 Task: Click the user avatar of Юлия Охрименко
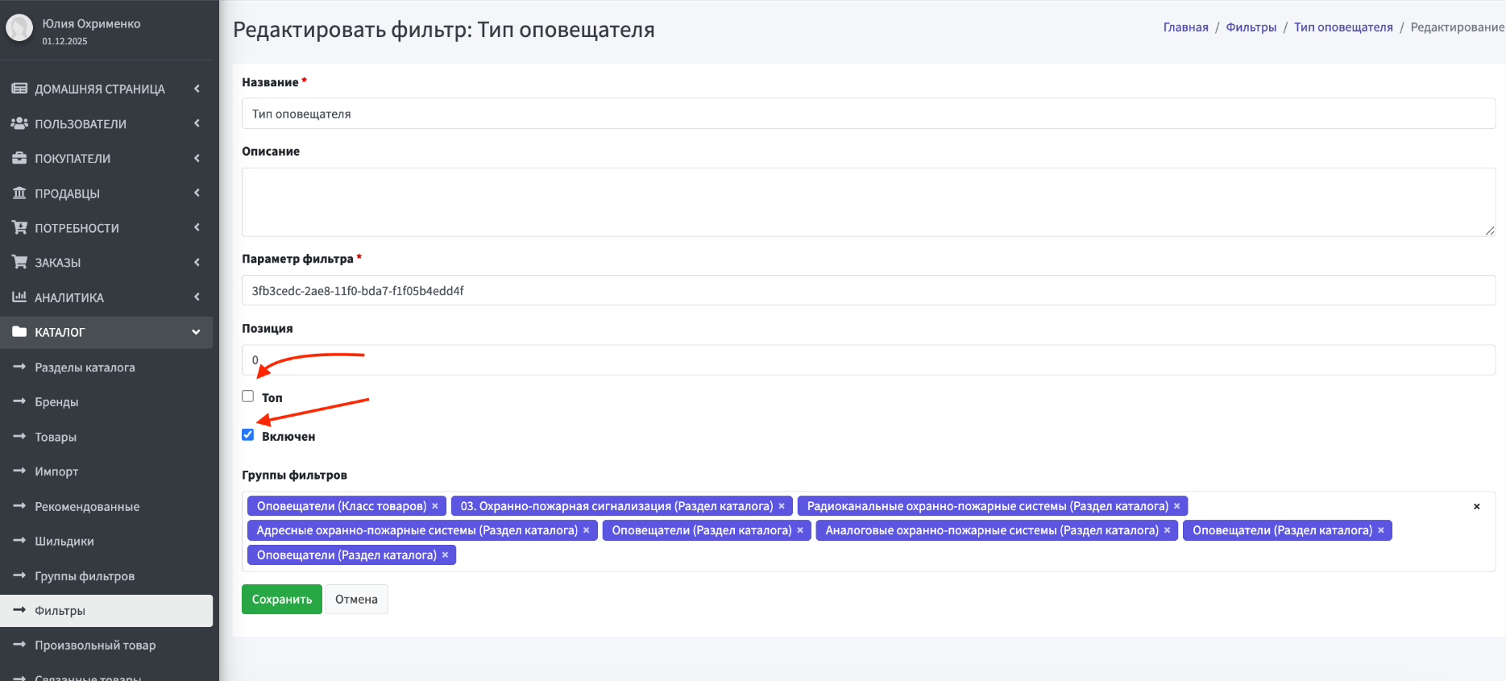click(x=19, y=28)
